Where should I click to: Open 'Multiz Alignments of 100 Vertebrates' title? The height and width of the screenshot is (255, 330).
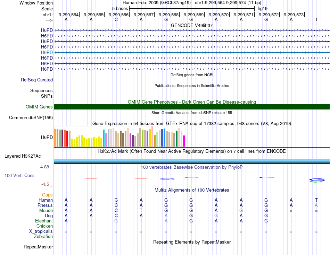coord(192,190)
